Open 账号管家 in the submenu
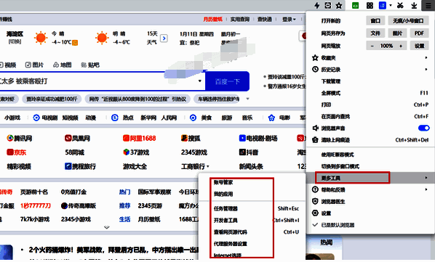 tap(252, 182)
